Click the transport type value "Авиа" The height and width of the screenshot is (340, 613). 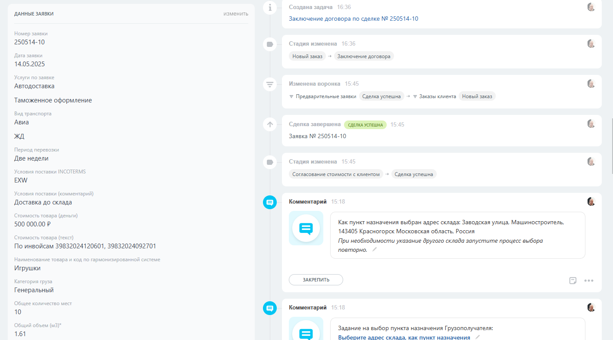point(22,122)
